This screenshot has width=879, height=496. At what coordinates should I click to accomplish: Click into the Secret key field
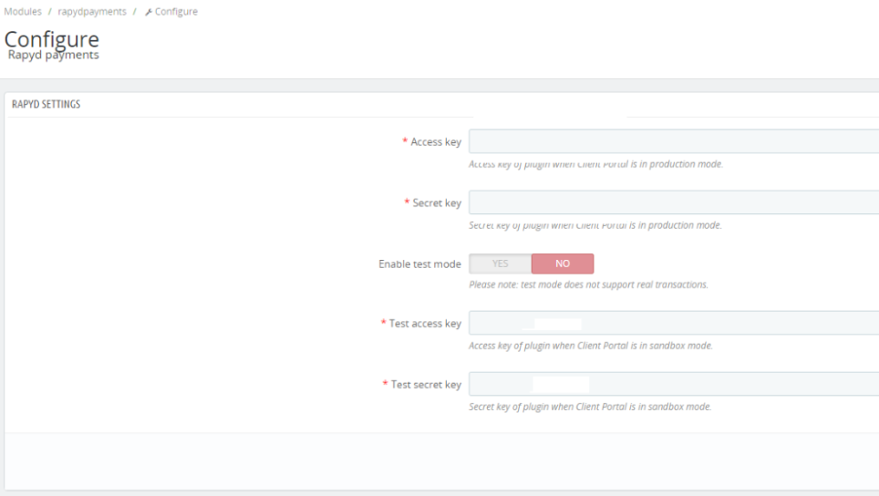pos(673,202)
